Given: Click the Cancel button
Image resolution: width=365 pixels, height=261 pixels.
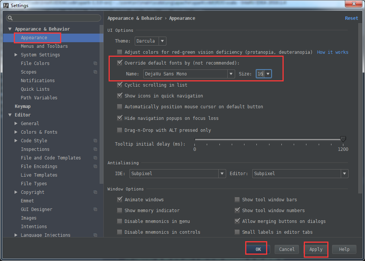Looking at the screenshot, I should pos(287,249).
